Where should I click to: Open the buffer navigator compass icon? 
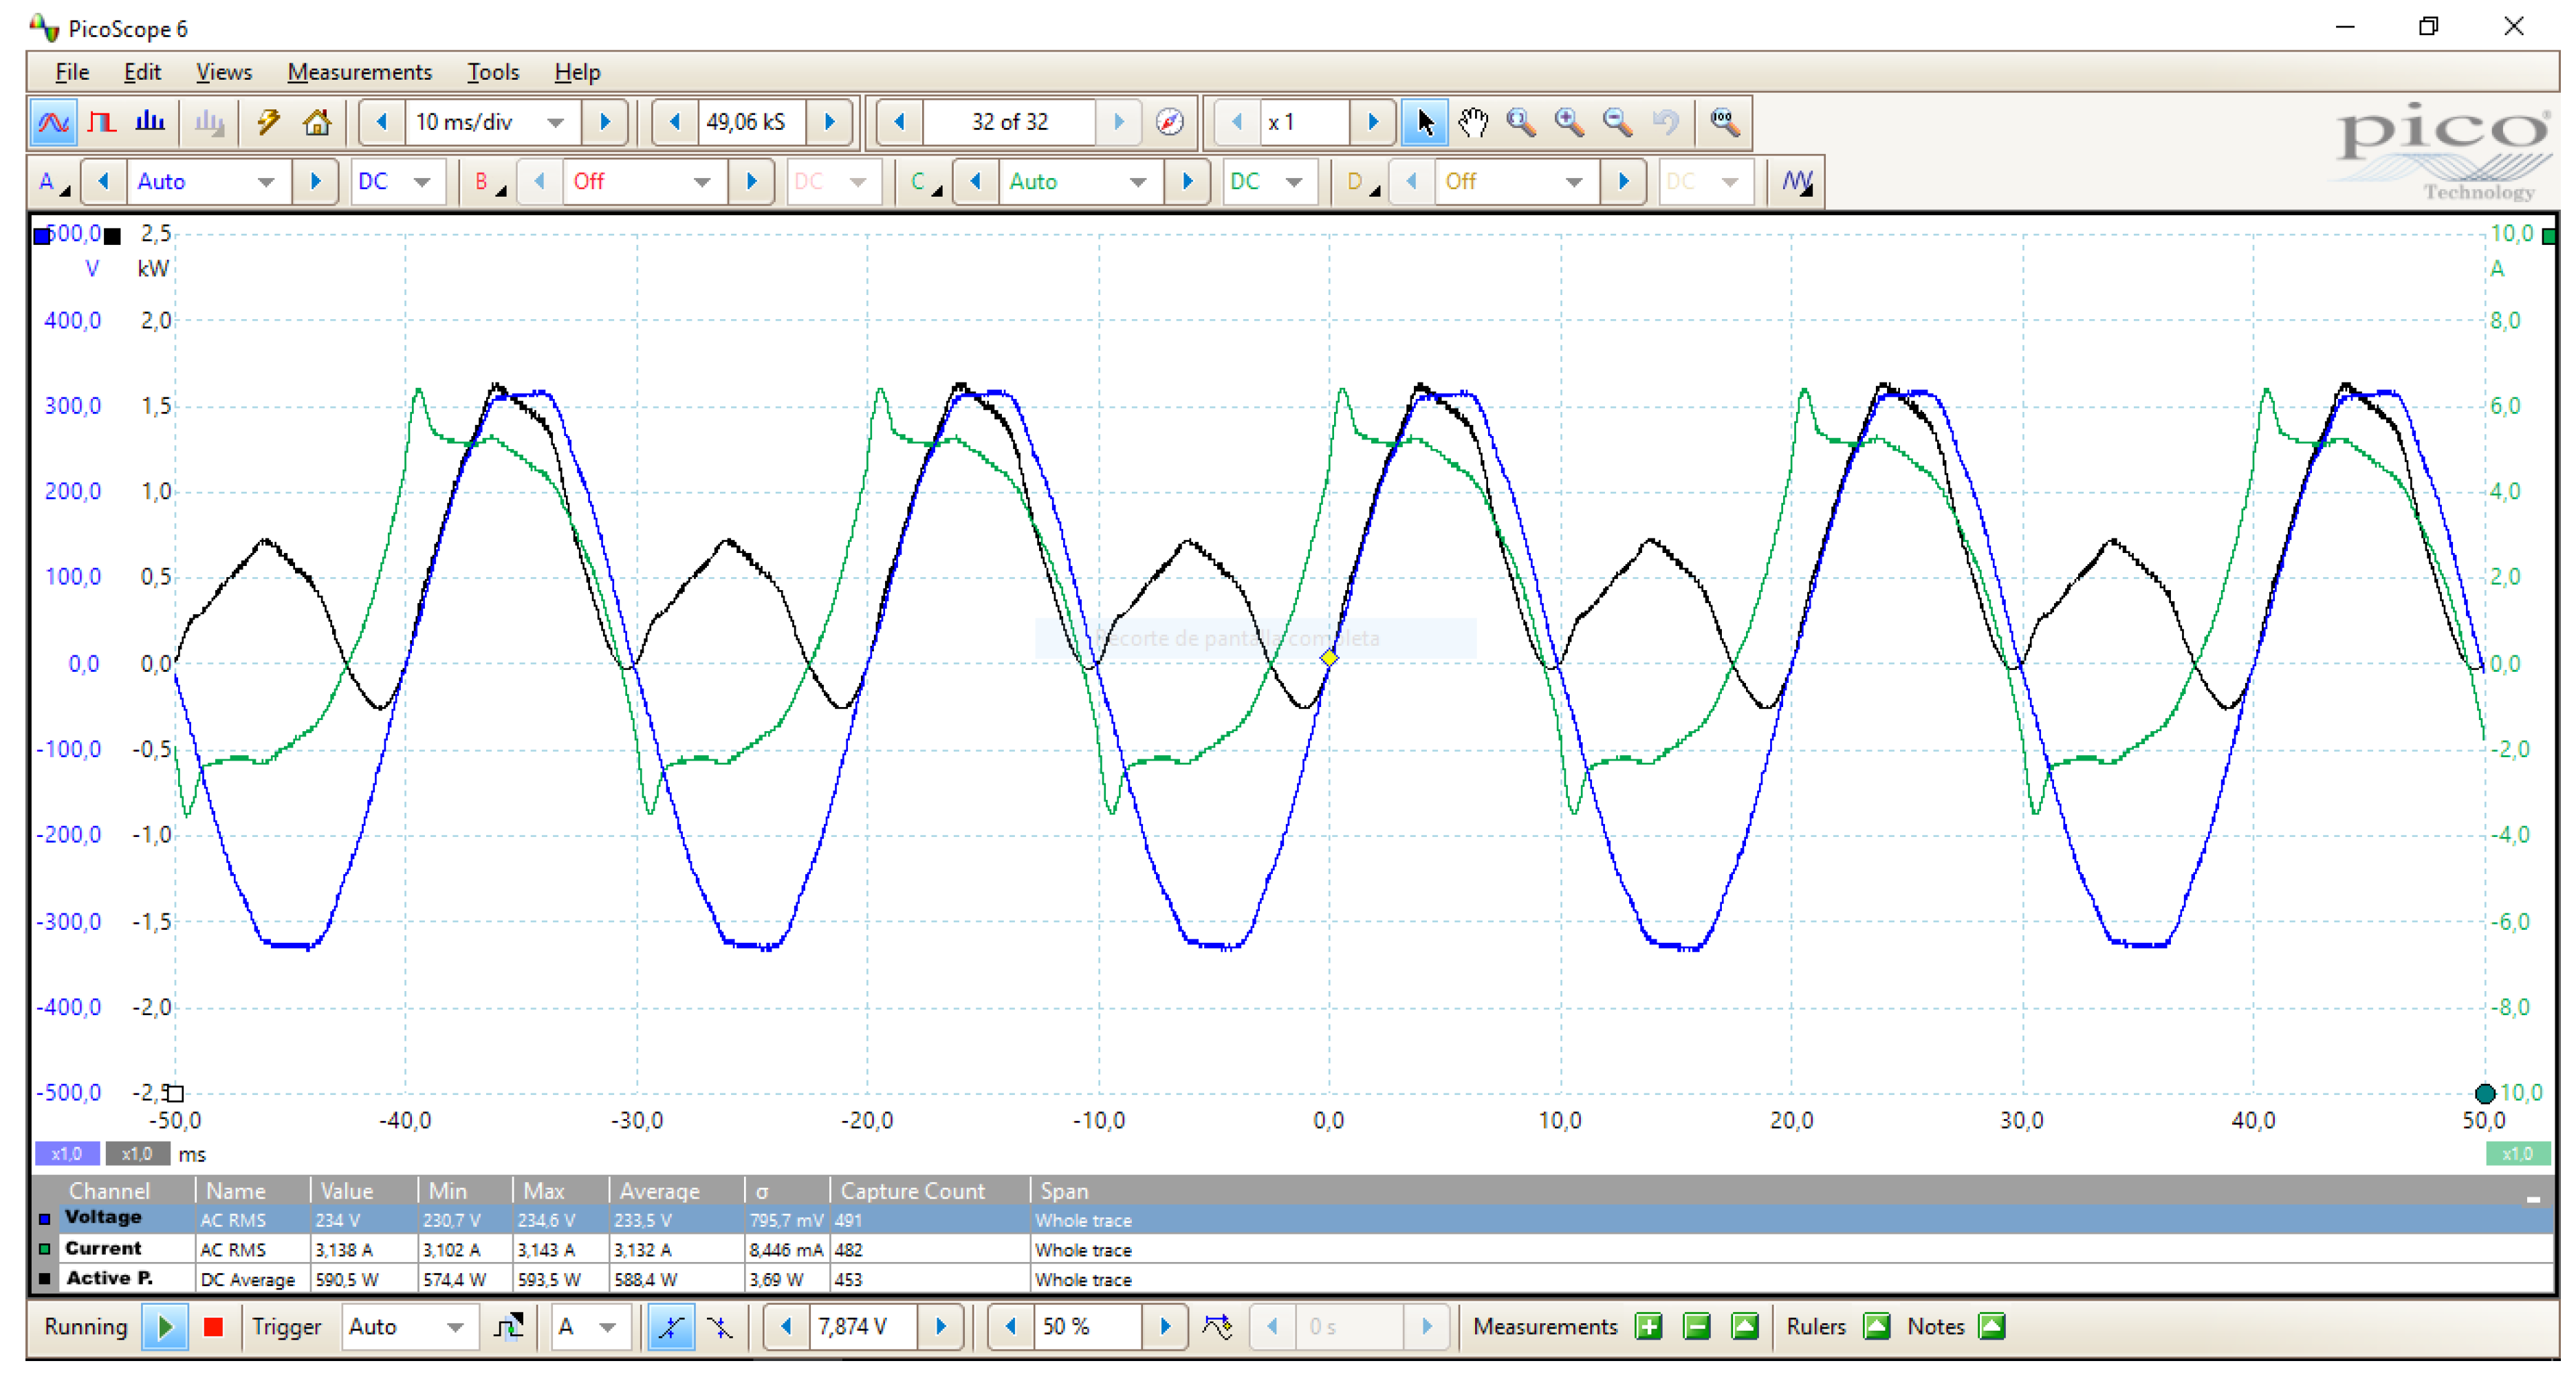[1169, 122]
